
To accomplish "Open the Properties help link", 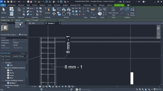I will (x=5, y=53).
